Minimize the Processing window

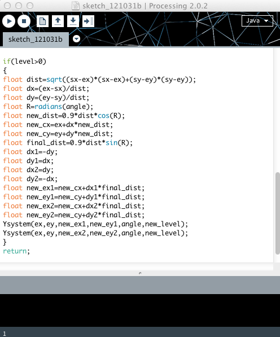pyautogui.click(x=19, y=6)
